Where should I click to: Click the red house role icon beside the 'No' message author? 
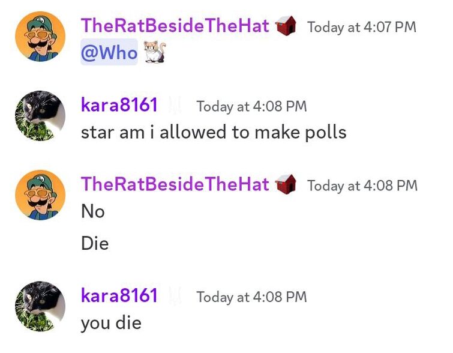point(286,184)
